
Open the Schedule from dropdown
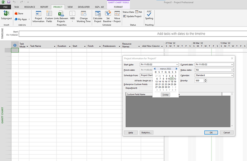[x=146, y=75]
